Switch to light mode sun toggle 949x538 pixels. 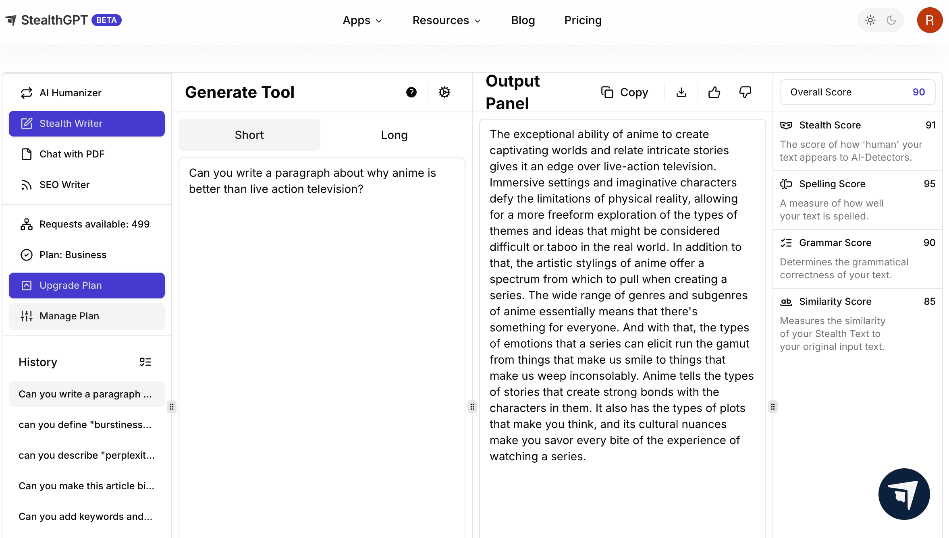click(x=870, y=20)
